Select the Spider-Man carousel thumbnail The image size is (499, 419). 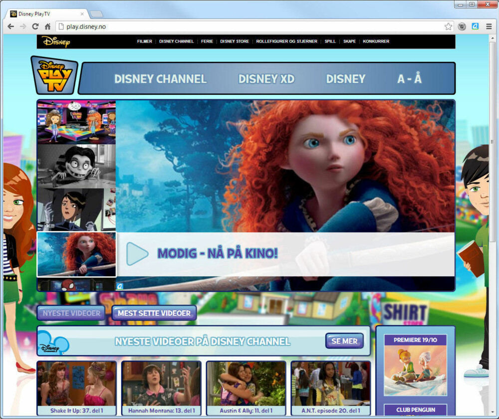tap(76, 285)
